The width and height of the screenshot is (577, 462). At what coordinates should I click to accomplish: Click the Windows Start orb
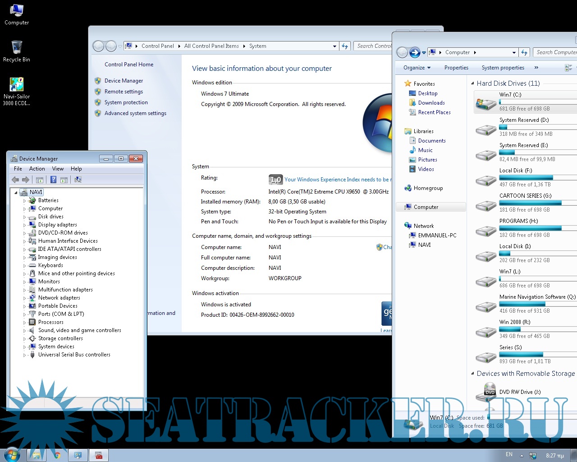(x=12, y=455)
